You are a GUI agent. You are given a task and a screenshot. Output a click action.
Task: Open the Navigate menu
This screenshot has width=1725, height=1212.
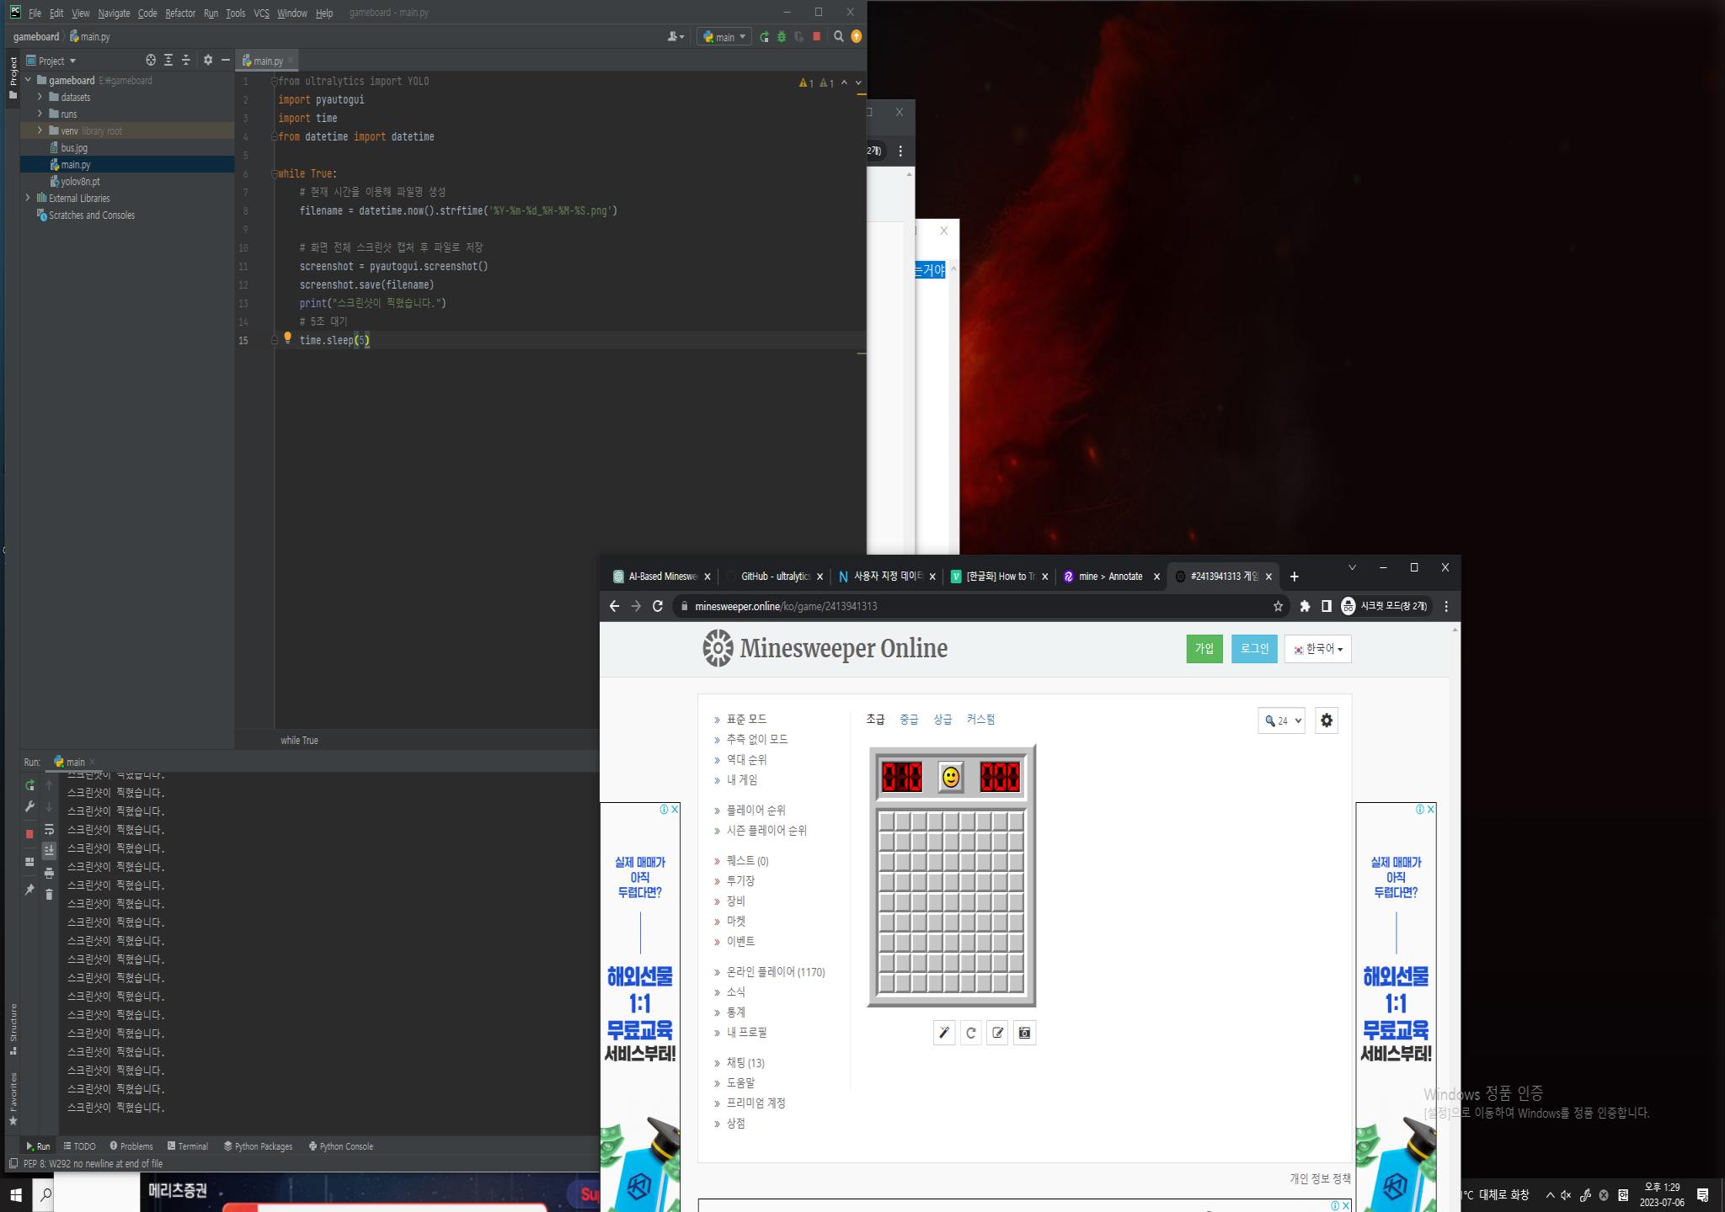(x=114, y=13)
